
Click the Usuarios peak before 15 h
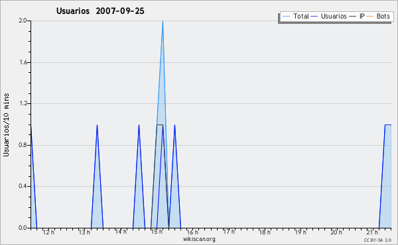click(139, 125)
